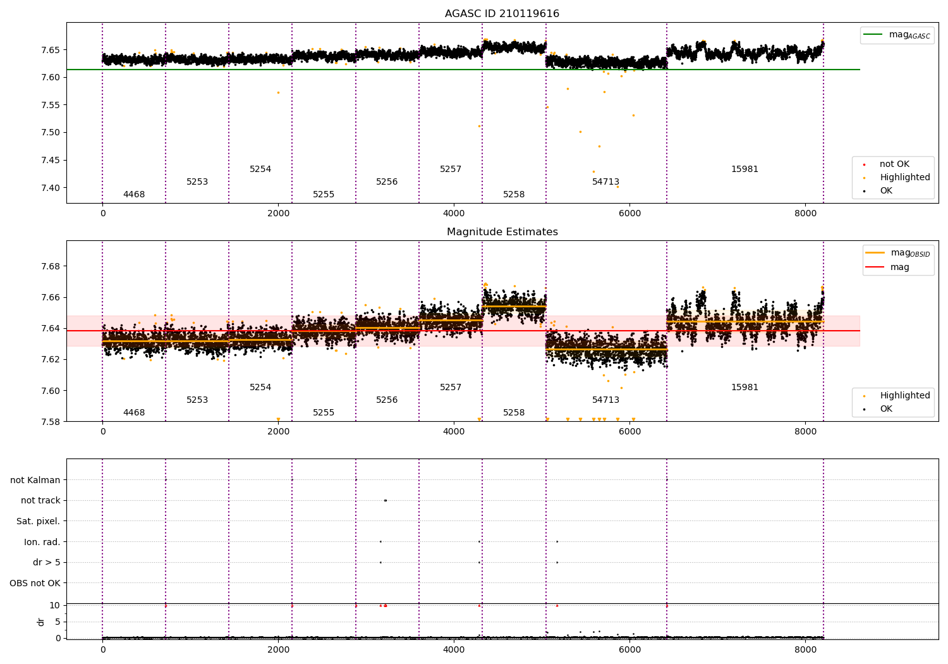Click the 7.50 tick on top plot y-axis
The width and height of the screenshot is (948, 664).
(x=51, y=133)
